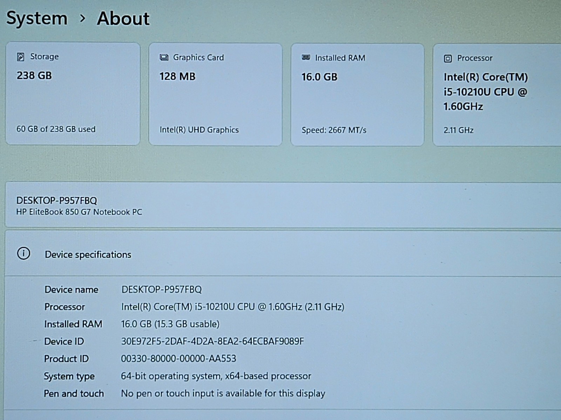This screenshot has width=561, height=420.
Task: Go back to System breadcrumb
Action: click(37, 18)
